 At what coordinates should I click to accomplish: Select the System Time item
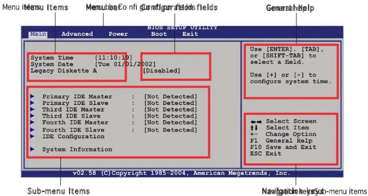(x=52, y=58)
